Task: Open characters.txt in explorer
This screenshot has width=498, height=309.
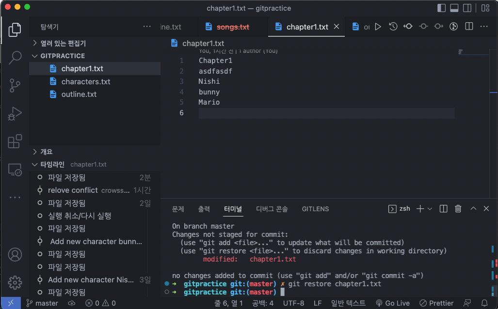Action: coord(95,81)
